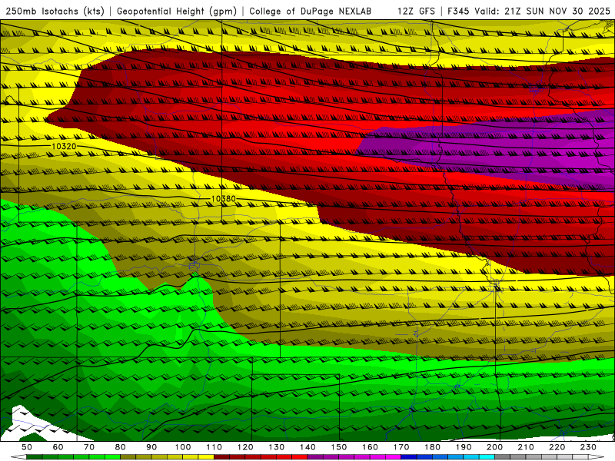615x461 pixels.
Task: Click the "F345 Valid: 21Z SUN NOV 30 2025" text
Action: point(529,12)
